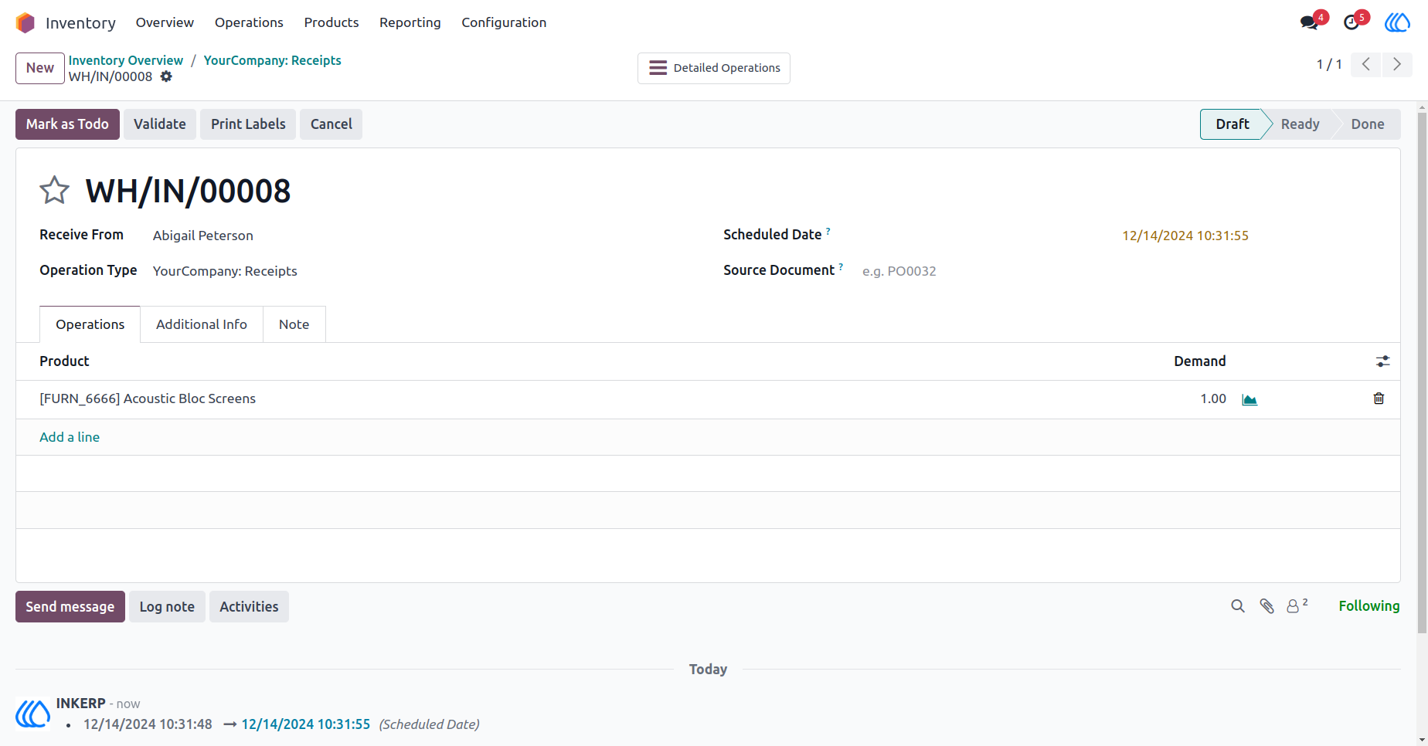This screenshot has width=1428, height=746.
Task: Open optional columns settings icon
Action: point(1382,361)
